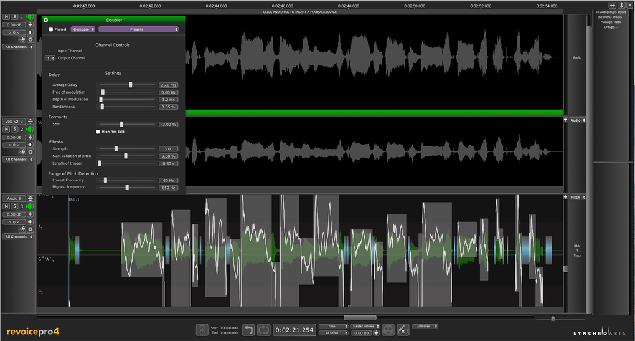This screenshot has height=341, width=635.
Task: Open the All Channels dropdown on track 1
Action: tap(18, 47)
